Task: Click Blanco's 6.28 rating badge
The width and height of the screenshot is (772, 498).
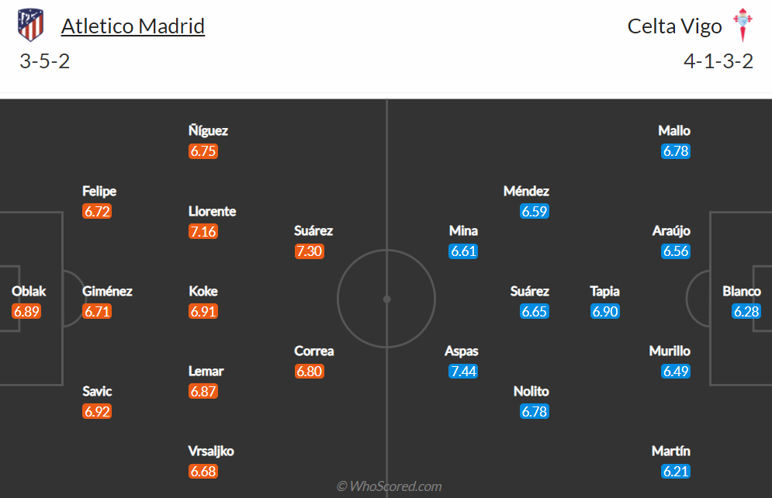Action: point(746,311)
